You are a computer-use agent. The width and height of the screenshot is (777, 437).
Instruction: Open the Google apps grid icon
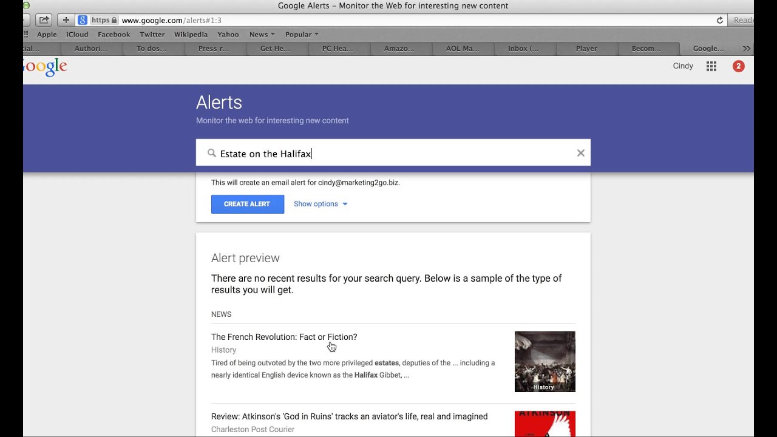click(x=711, y=66)
